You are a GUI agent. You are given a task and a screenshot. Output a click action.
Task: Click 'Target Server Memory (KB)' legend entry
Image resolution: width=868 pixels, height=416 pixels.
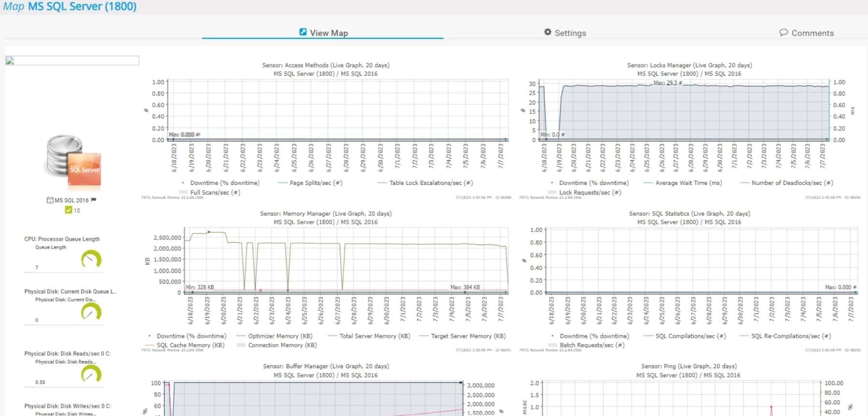(463, 336)
